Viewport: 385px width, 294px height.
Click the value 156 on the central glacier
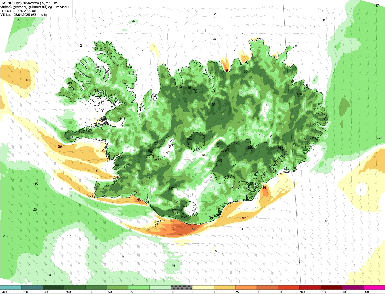[x=190, y=139]
